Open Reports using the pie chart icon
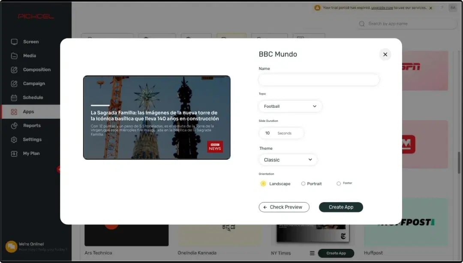This screenshot has width=463, height=263. point(14,125)
